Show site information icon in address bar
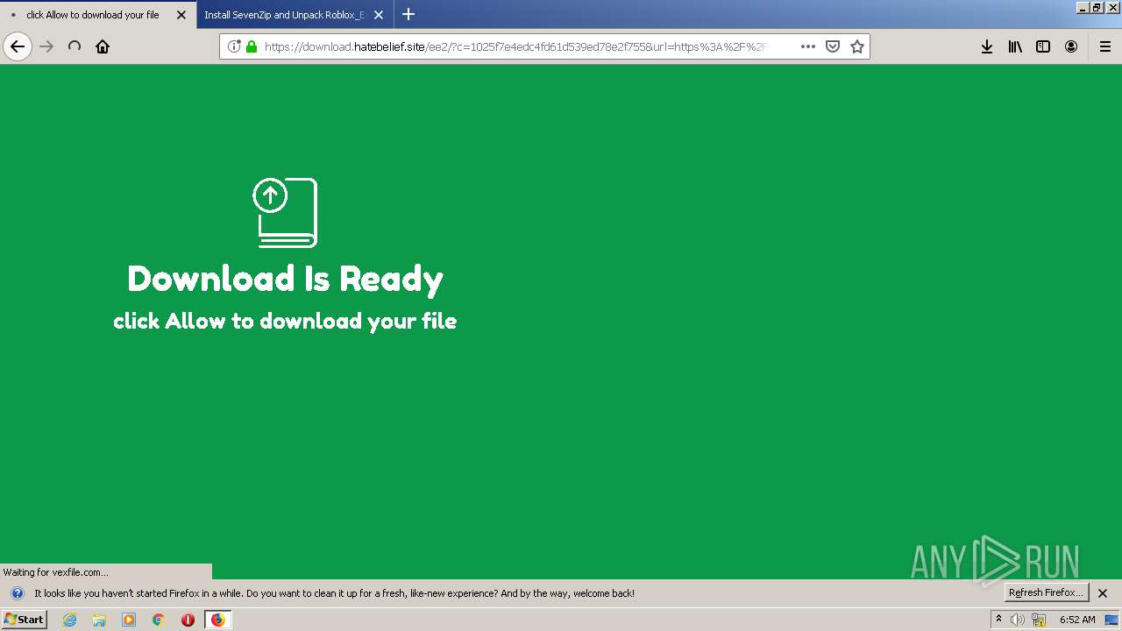The width and height of the screenshot is (1122, 631). pyautogui.click(x=234, y=46)
